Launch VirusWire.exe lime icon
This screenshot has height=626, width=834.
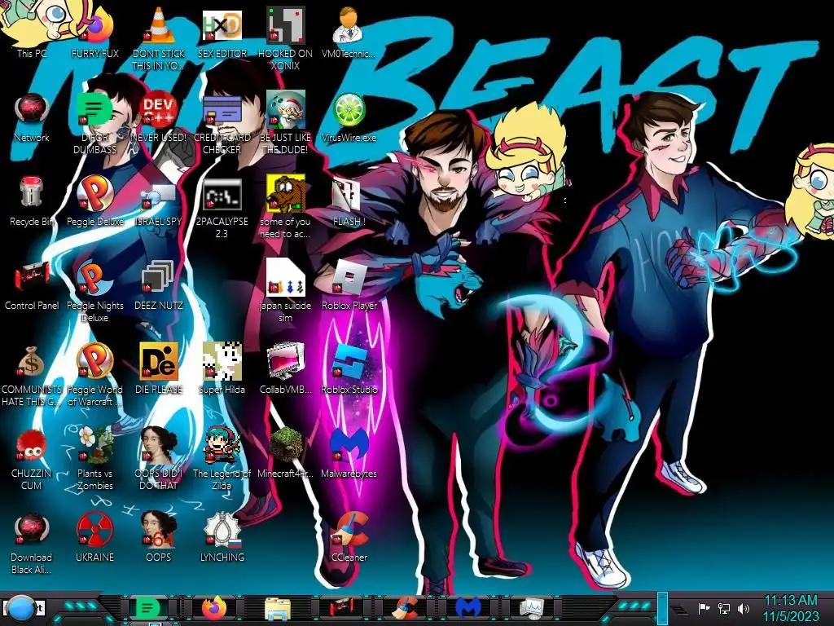point(349,118)
